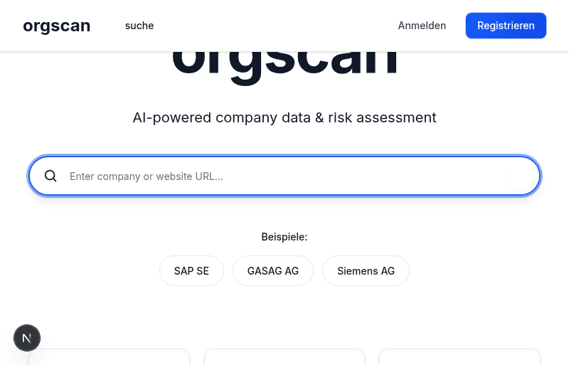Click empty header space beside suche
Image resolution: width=569 pixels, height=365 pixels.
pos(276,26)
